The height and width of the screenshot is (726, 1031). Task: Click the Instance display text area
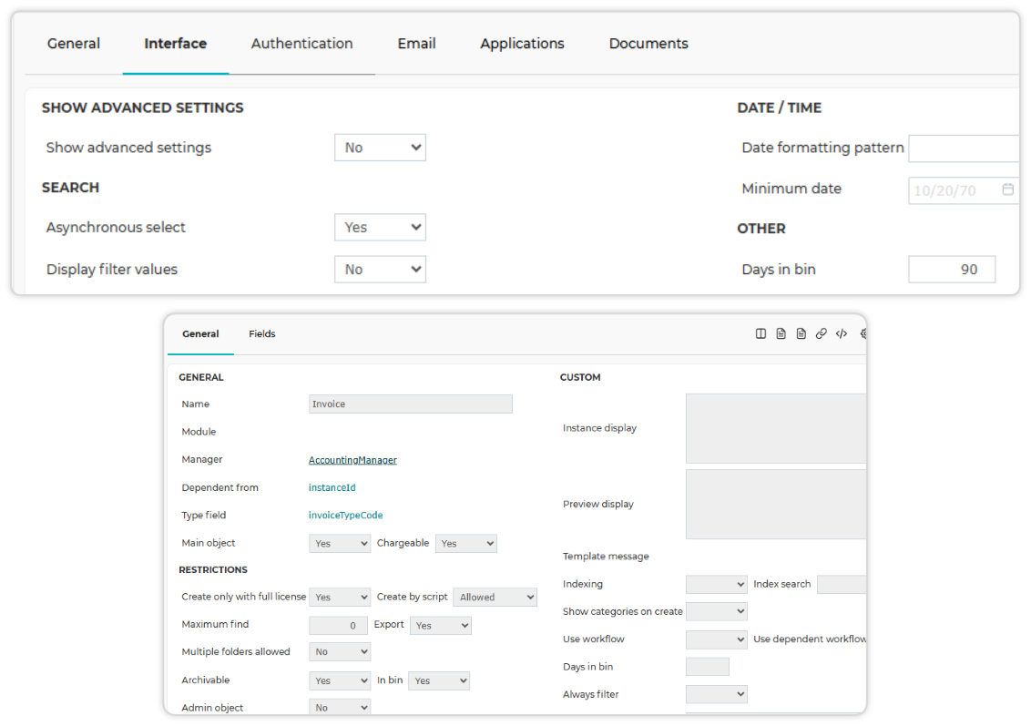point(776,429)
